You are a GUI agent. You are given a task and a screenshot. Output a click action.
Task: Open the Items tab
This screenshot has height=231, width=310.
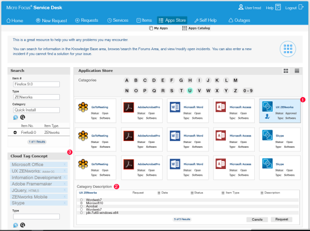(144, 20)
